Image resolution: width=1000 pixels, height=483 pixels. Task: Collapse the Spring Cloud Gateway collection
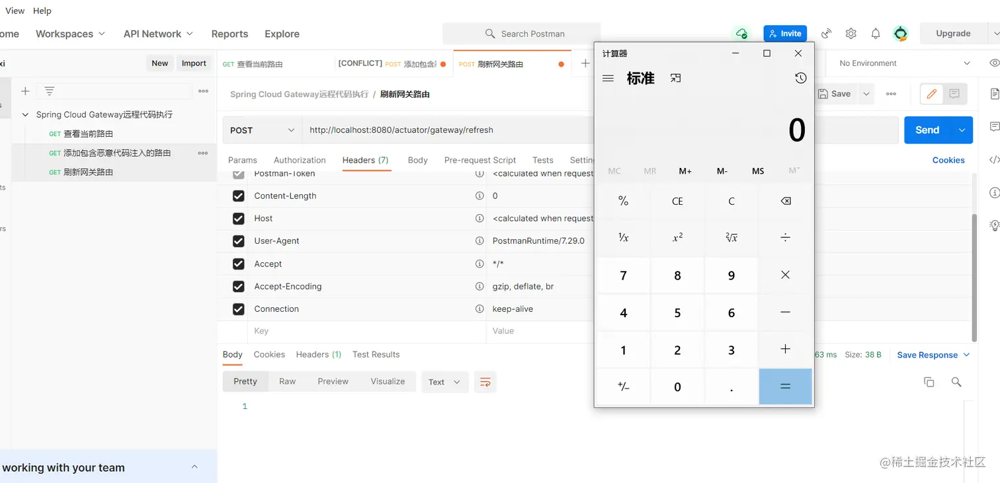(25, 114)
